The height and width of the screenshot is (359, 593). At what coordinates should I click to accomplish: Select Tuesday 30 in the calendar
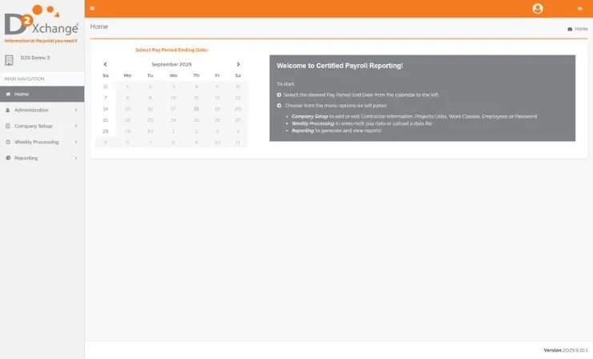150,131
